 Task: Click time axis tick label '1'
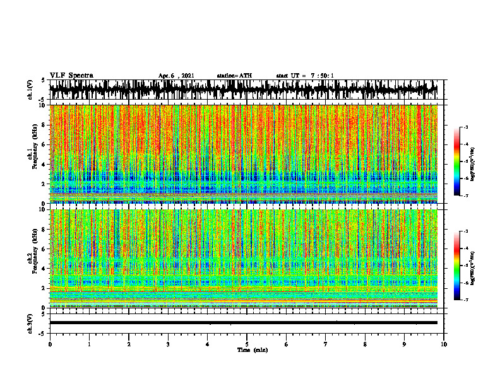(89, 344)
